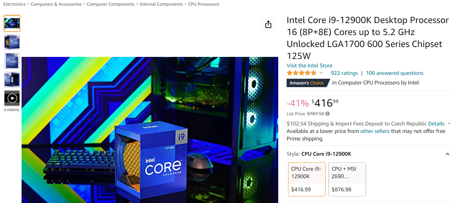Visit the Intel Store link

309,66
